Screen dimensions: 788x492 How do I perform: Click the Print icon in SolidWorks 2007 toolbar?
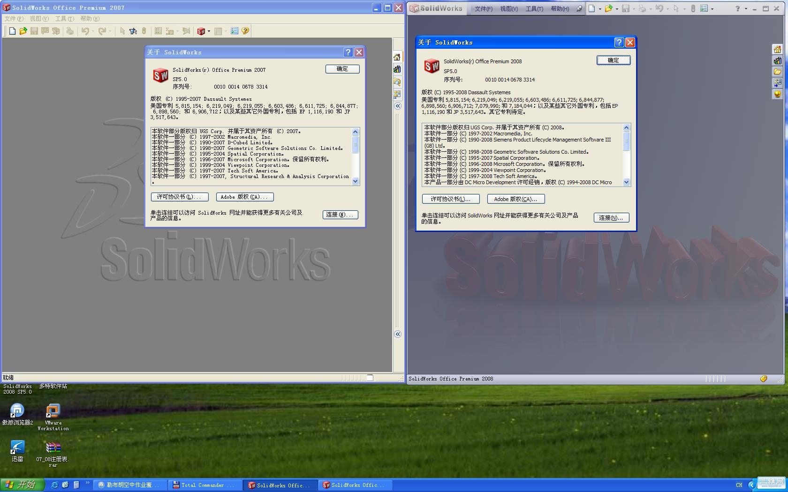click(x=70, y=31)
